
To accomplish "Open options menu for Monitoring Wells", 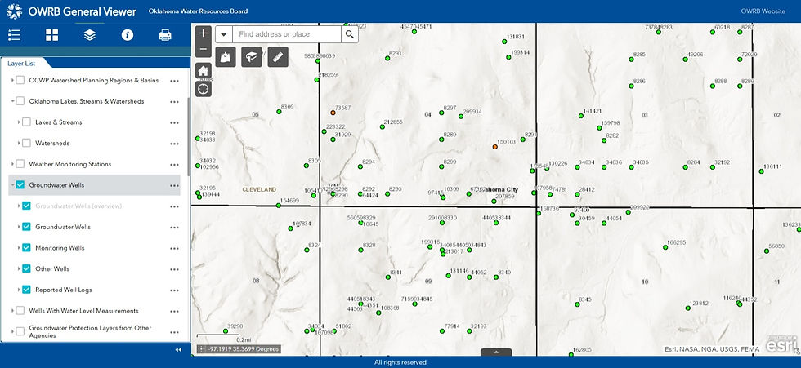I will (x=175, y=248).
